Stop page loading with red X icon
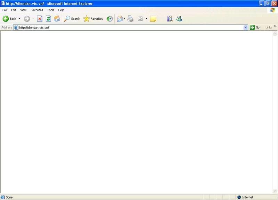The image size is (278, 200). (x=40, y=19)
